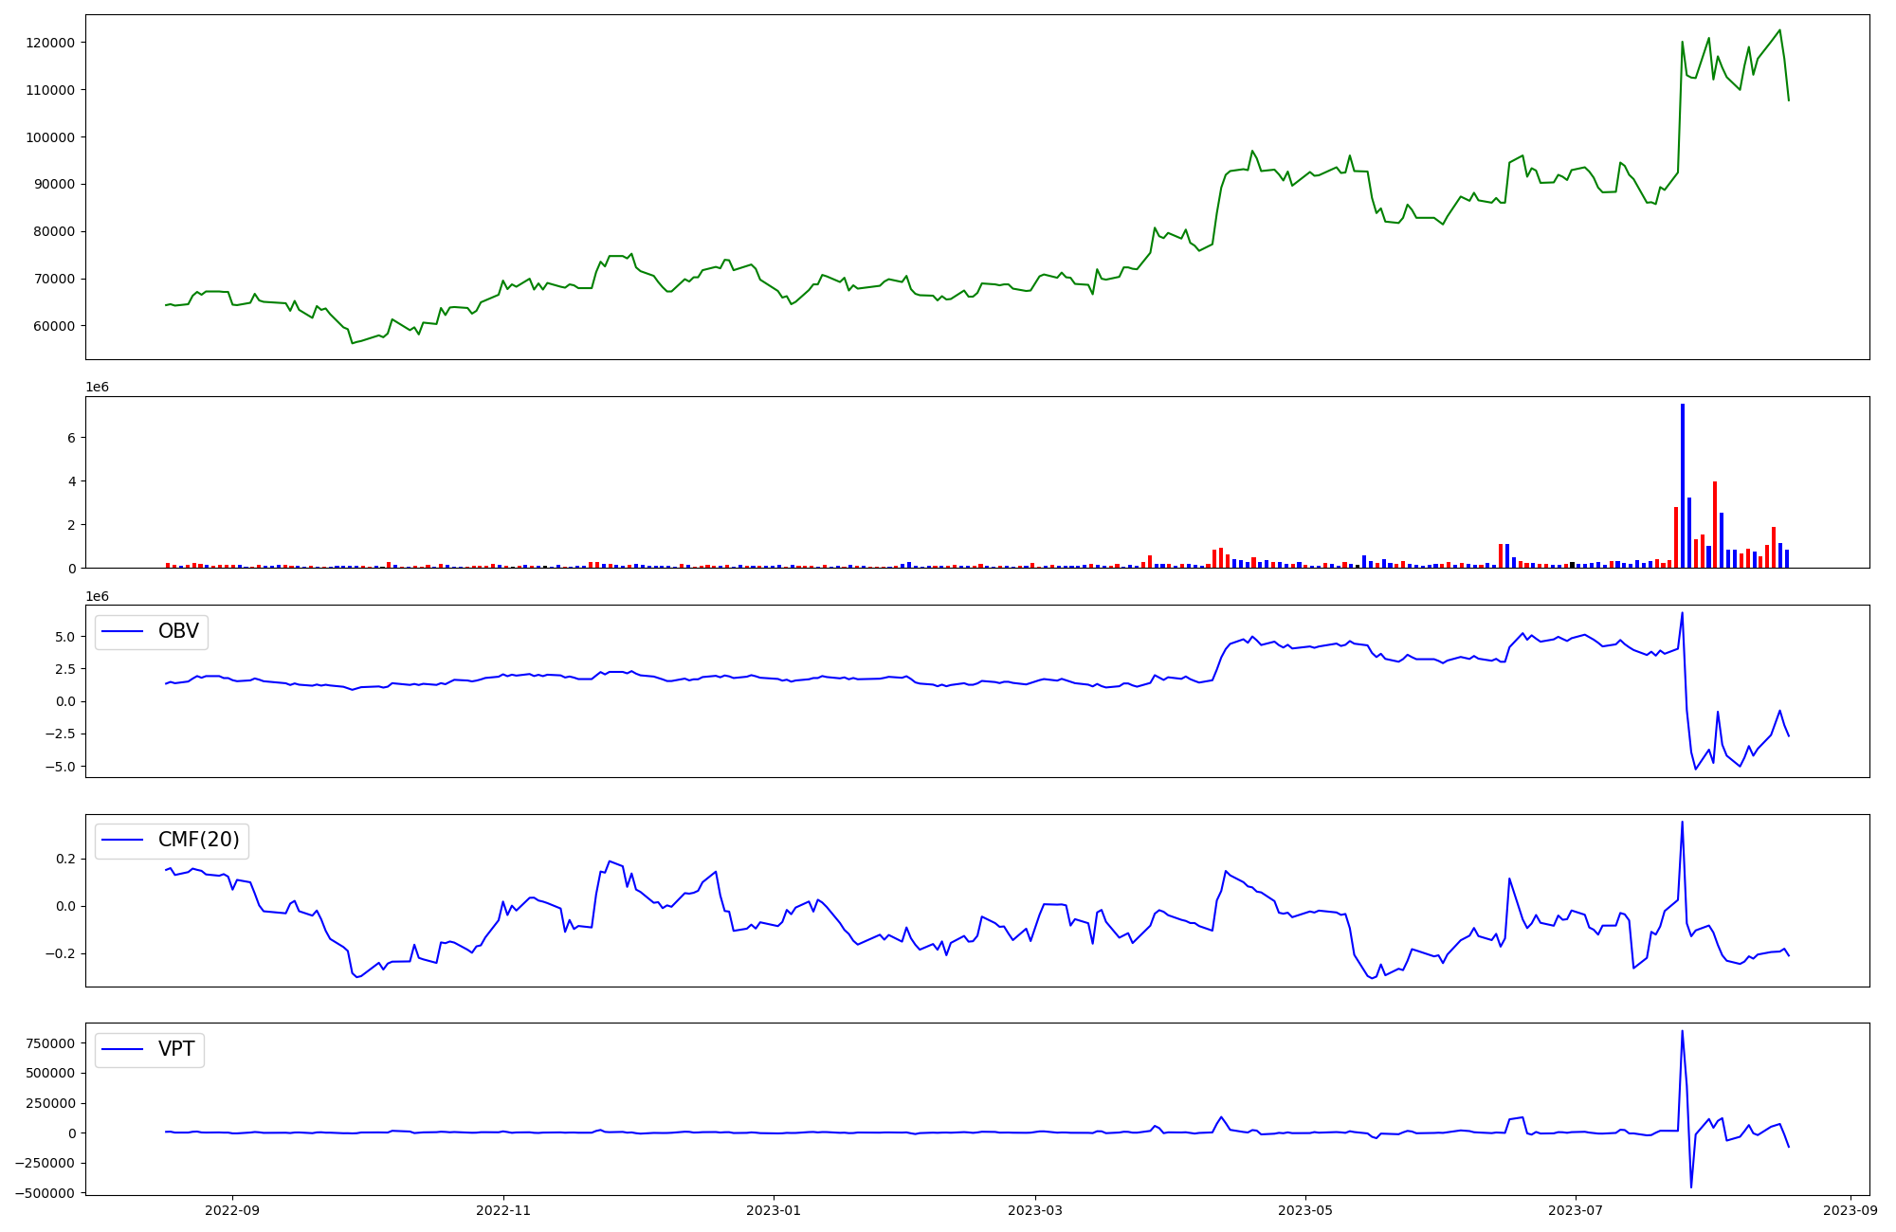Select the 2022-09 date tick label
This screenshot has height=1232, width=1896.
[232, 1210]
